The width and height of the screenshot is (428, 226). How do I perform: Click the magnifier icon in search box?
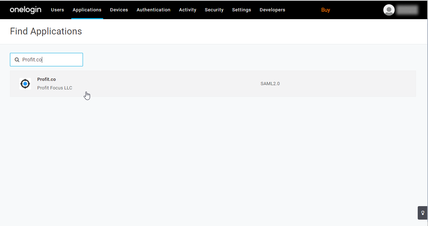coord(17,60)
